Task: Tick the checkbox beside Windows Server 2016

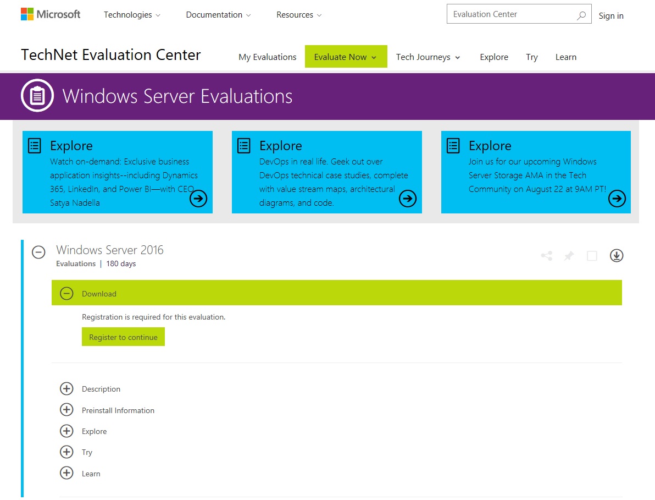Action: tap(592, 255)
